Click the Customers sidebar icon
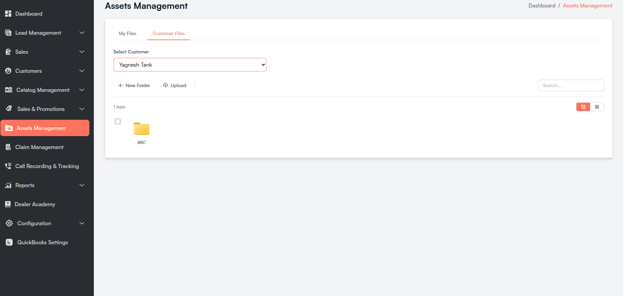 [x=8, y=71]
